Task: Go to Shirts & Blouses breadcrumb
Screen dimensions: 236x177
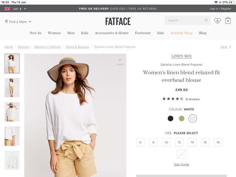Action: (x=77, y=47)
